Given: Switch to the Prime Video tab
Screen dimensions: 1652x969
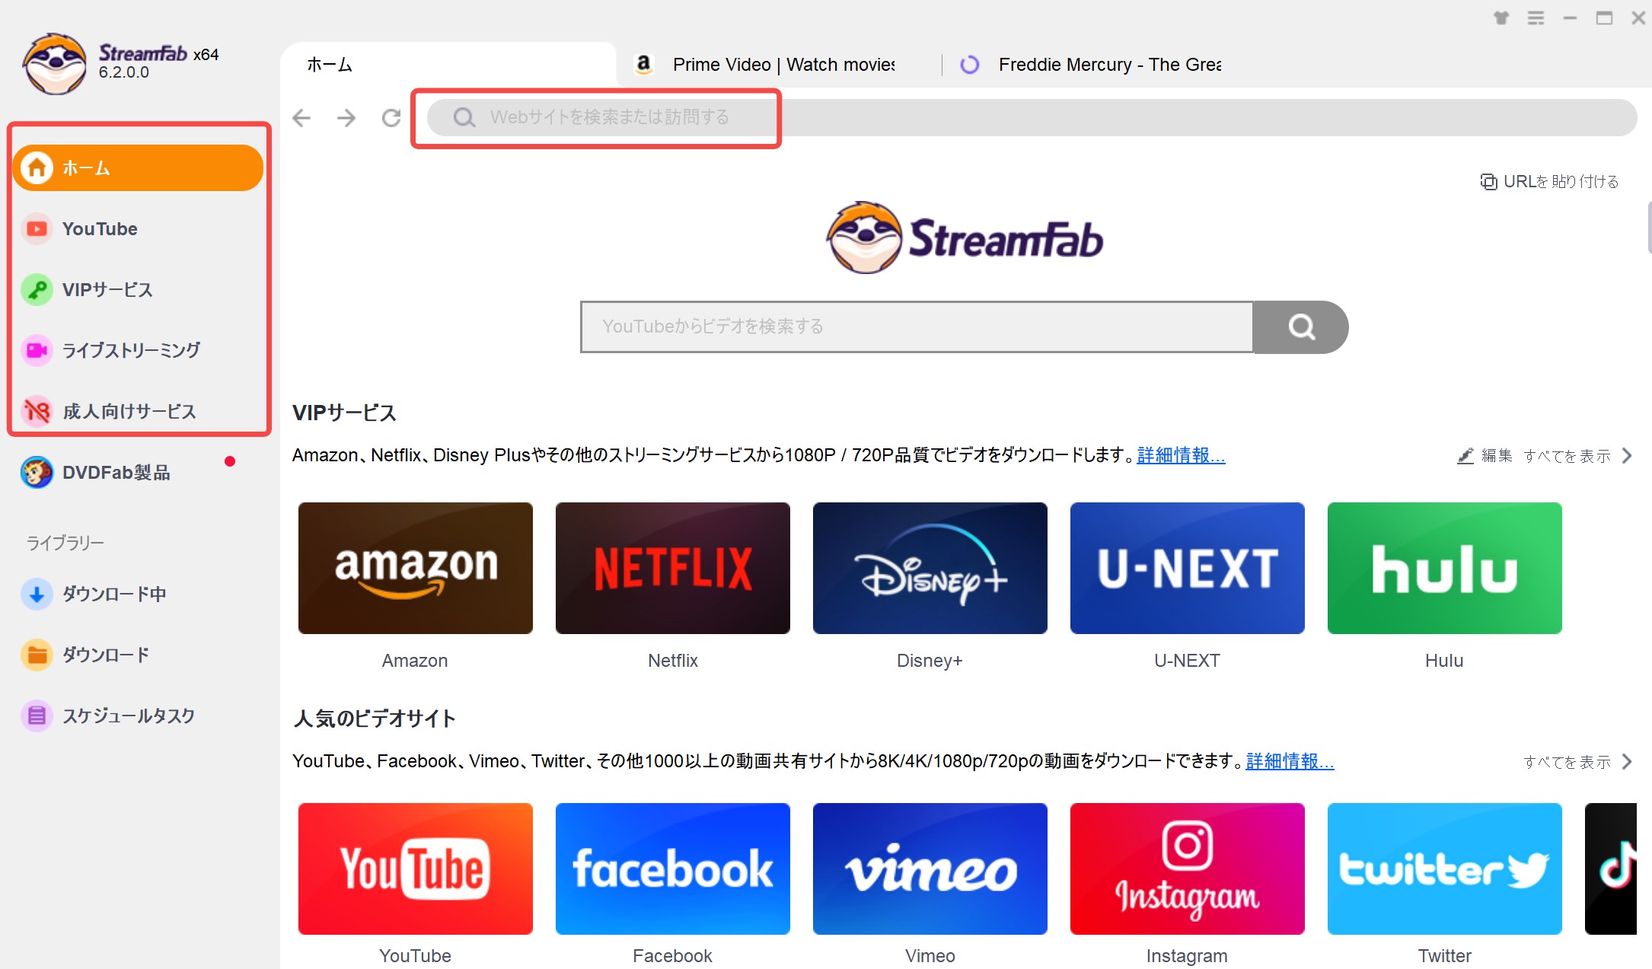Looking at the screenshot, I should pos(783,65).
